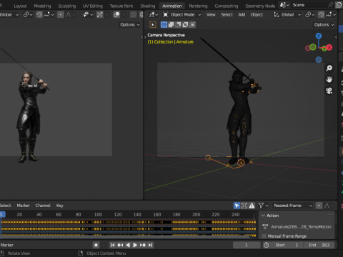Open proportional falloff curve in left viewport
This screenshot has width=343, height=257.
click(x=70, y=15)
